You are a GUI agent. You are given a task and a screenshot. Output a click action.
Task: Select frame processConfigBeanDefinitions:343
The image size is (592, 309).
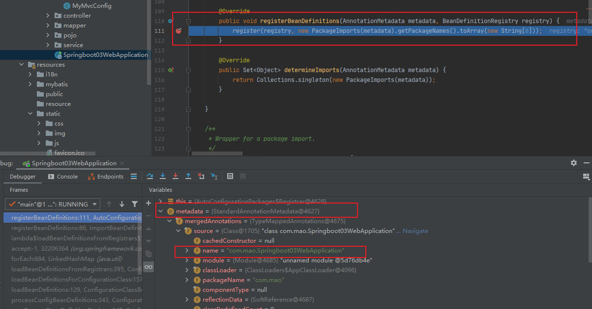73,300
